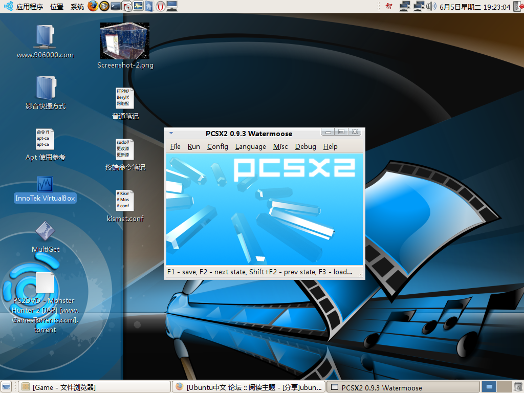This screenshot has height=393, width=524.
Task: Click the first network connection tray icon
Action: pos(405,6)
